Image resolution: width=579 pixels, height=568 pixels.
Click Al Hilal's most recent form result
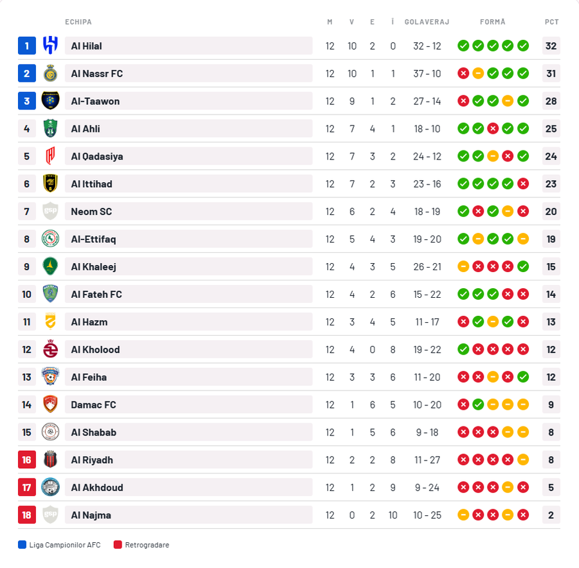[x=523, y=46]
